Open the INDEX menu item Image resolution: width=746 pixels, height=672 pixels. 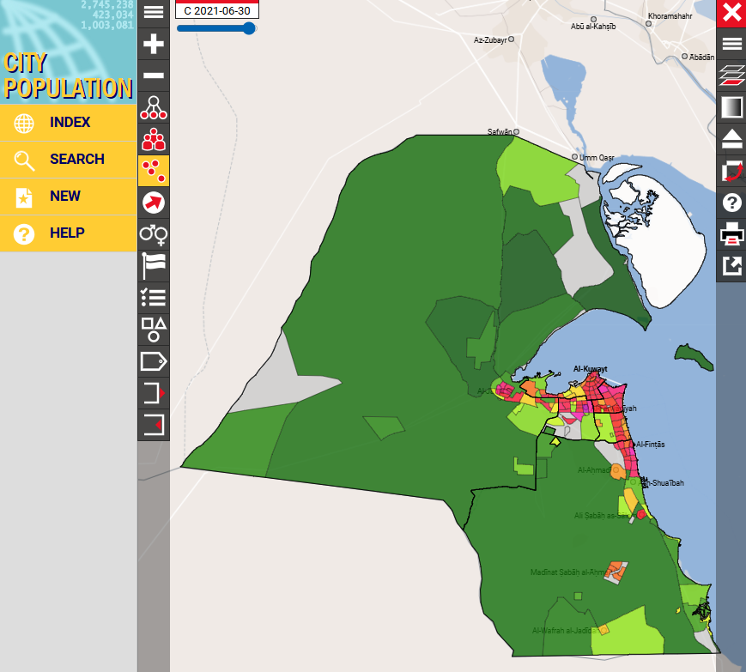pos(69,123)
